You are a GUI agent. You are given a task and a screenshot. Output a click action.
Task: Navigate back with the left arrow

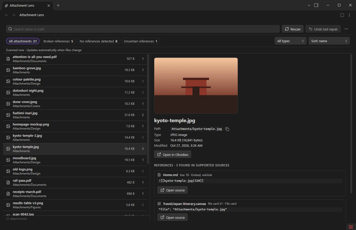(x=7, y=15)
